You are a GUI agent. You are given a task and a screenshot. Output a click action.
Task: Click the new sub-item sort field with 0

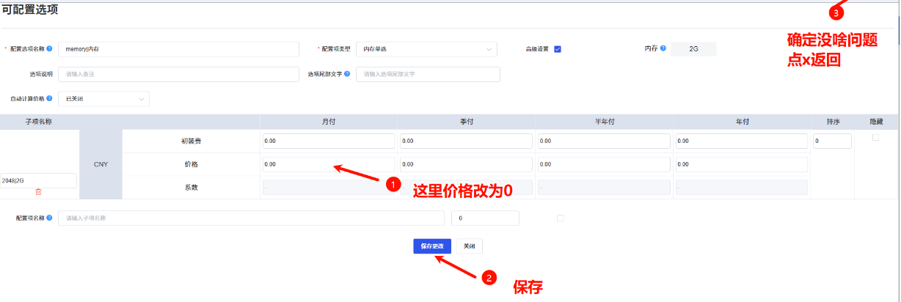485,218
